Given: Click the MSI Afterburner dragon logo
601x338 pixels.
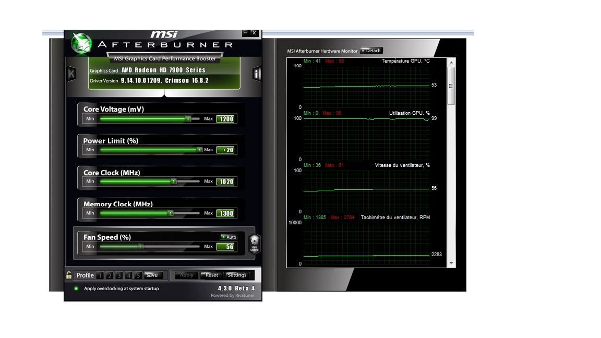Looking at the screenshot, I should click(x=81, y=44).
